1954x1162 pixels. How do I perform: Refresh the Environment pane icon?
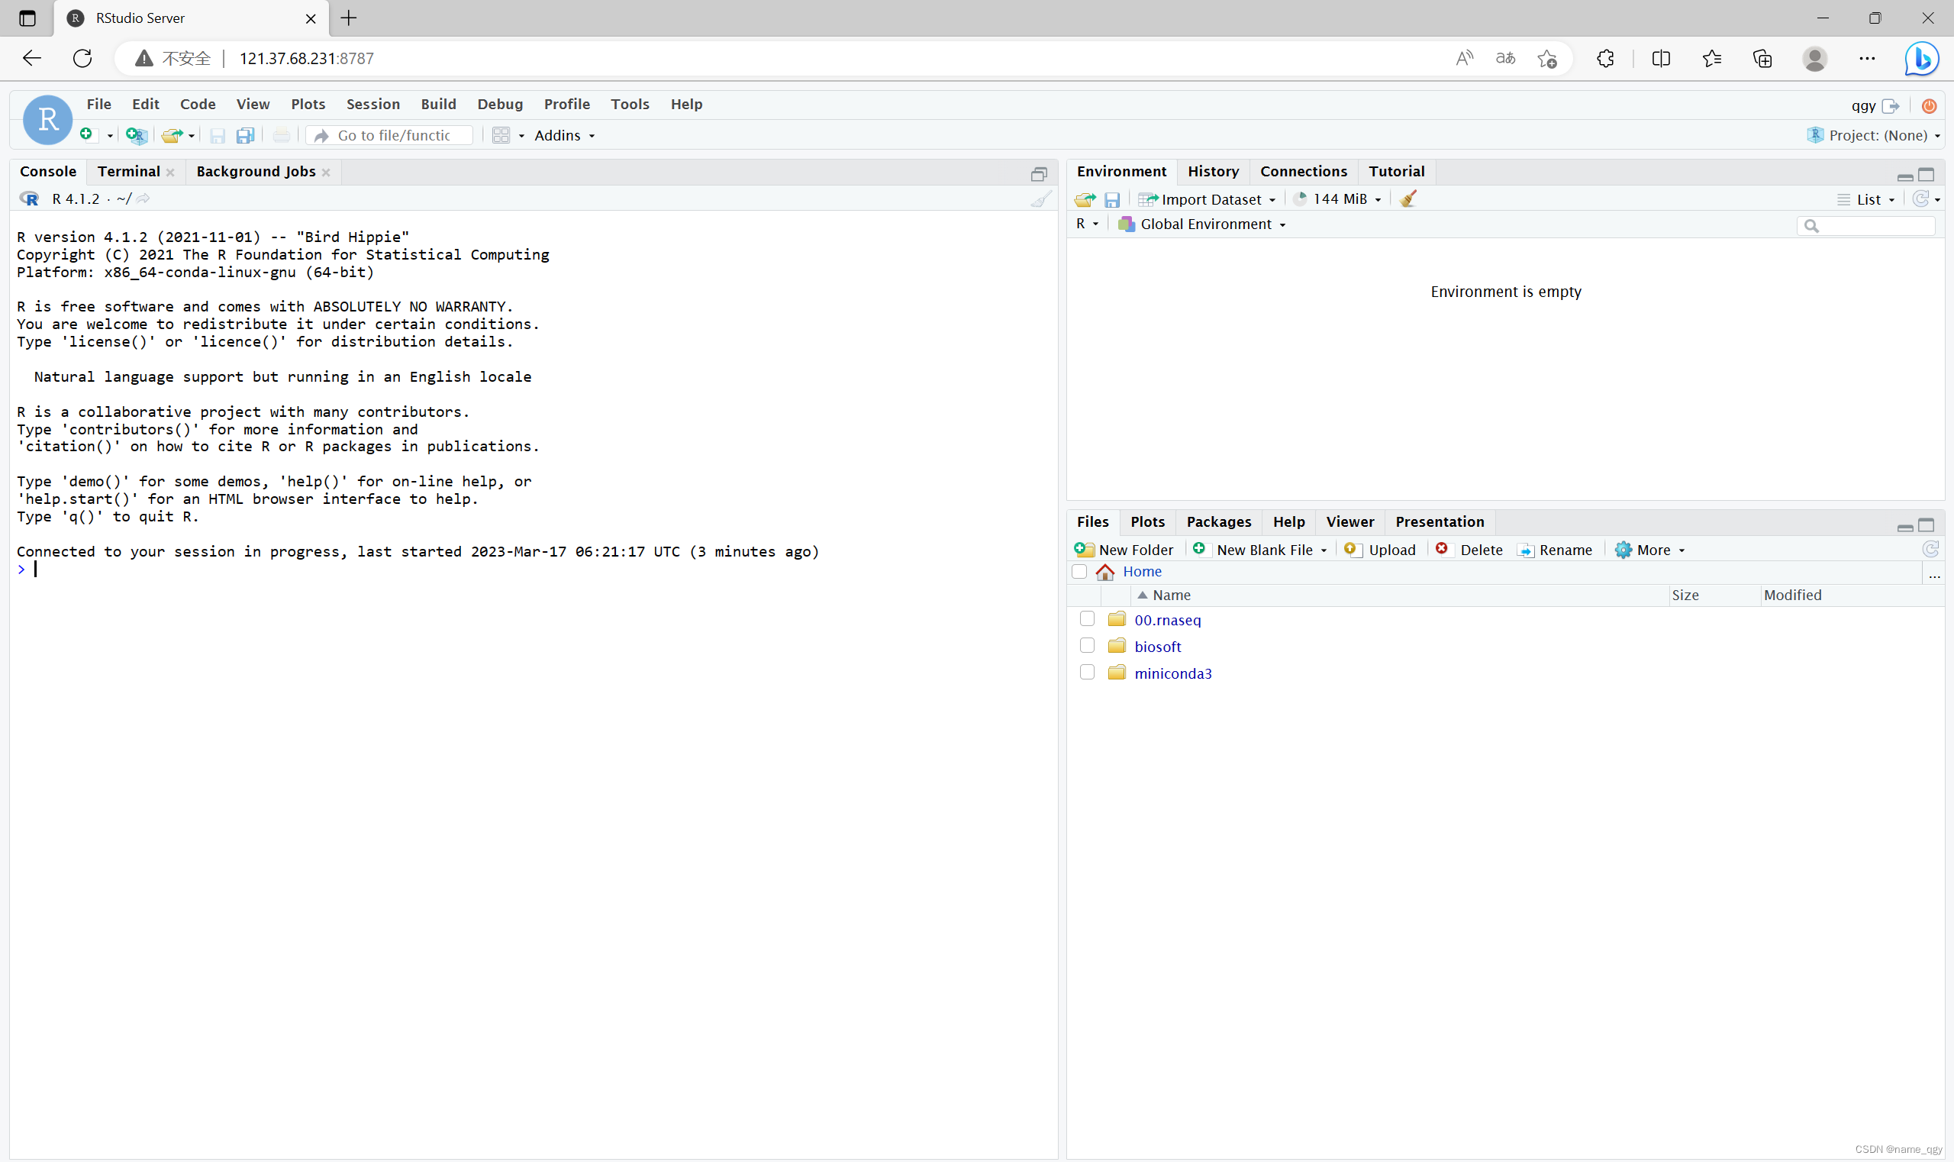(x=1920, y=199)
